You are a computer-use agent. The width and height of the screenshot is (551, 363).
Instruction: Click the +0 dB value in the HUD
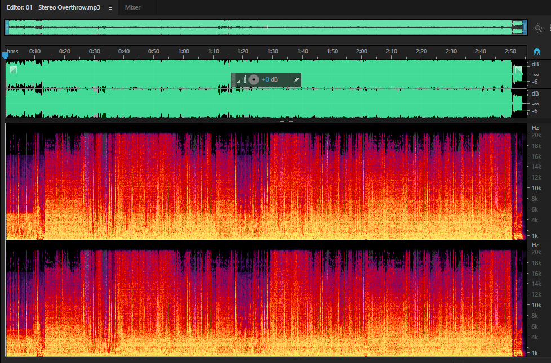(269, 80)
